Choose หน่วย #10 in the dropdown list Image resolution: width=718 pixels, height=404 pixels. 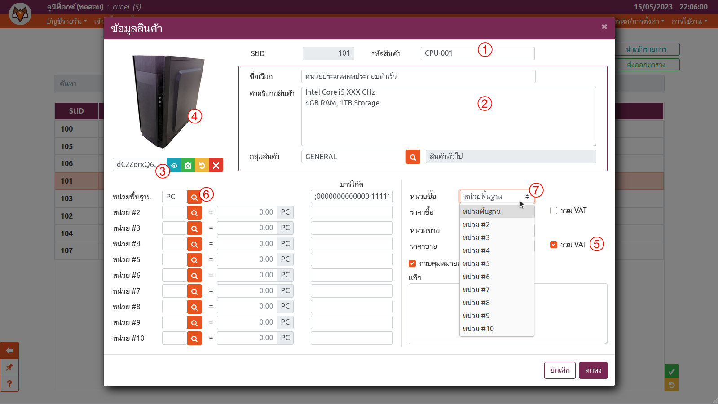(x=478, y=329)
